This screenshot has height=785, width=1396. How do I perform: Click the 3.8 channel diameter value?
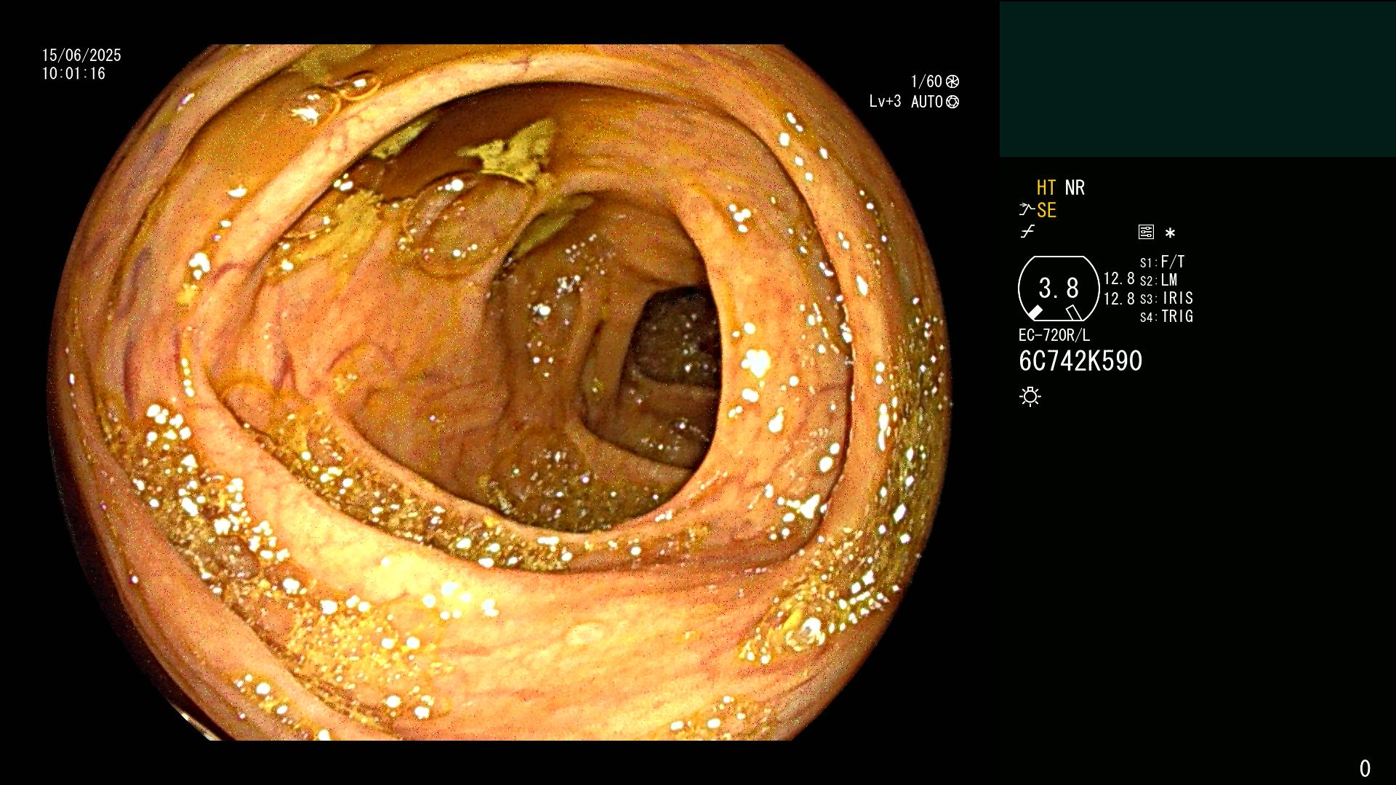click(x=1059, y=289)
